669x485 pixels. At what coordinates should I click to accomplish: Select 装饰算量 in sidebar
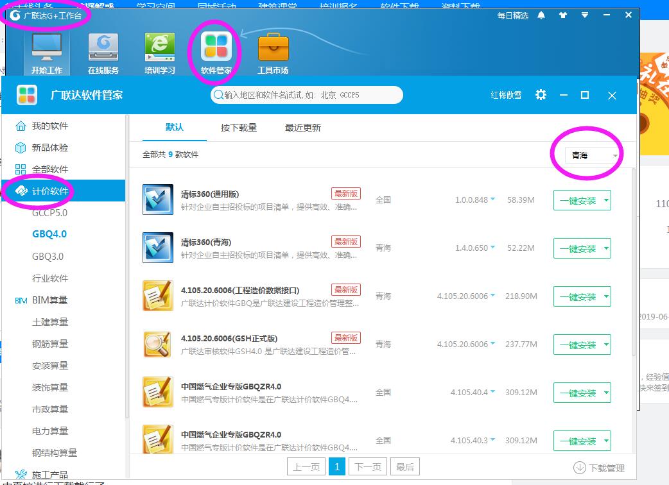click(50, 387)
